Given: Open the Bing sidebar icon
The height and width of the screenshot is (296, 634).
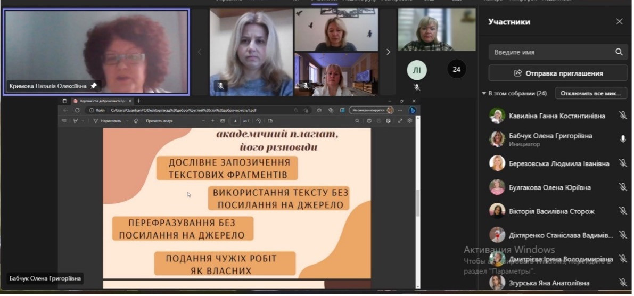Looking at the screenshot, I should 413,110.
